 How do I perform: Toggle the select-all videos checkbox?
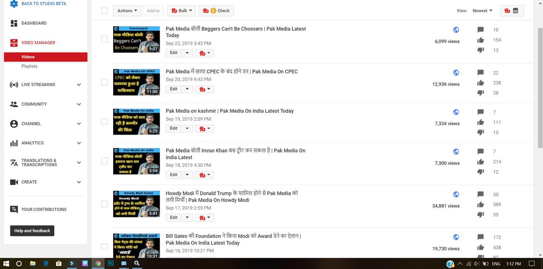(105, 11)
